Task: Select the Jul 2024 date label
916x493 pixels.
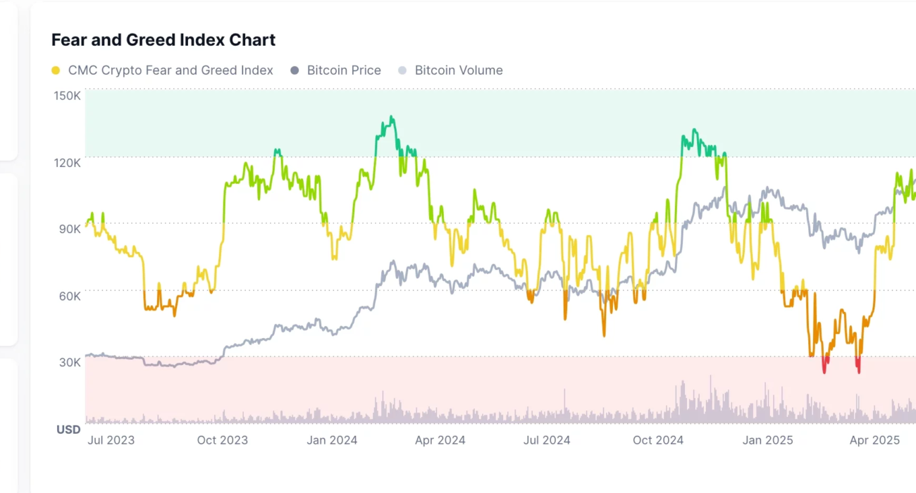Action: click(545, 441)
